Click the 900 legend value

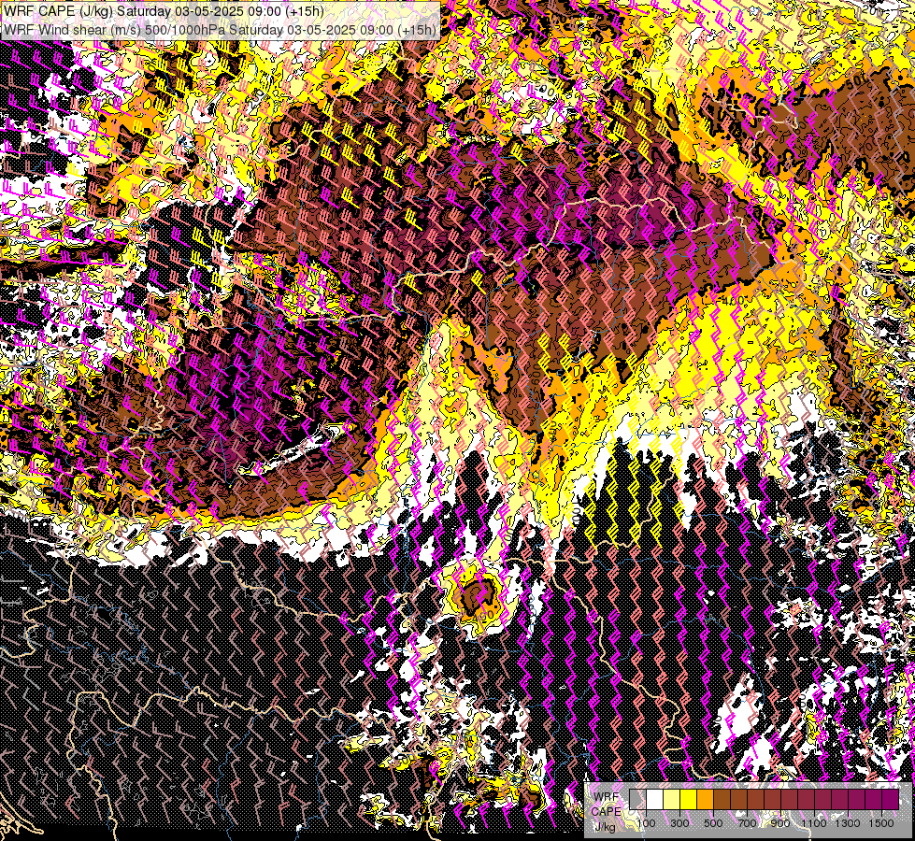click(780, 823)
